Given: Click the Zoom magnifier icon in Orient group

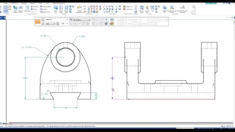Looking at the screenshot, I should pos(156,7).
